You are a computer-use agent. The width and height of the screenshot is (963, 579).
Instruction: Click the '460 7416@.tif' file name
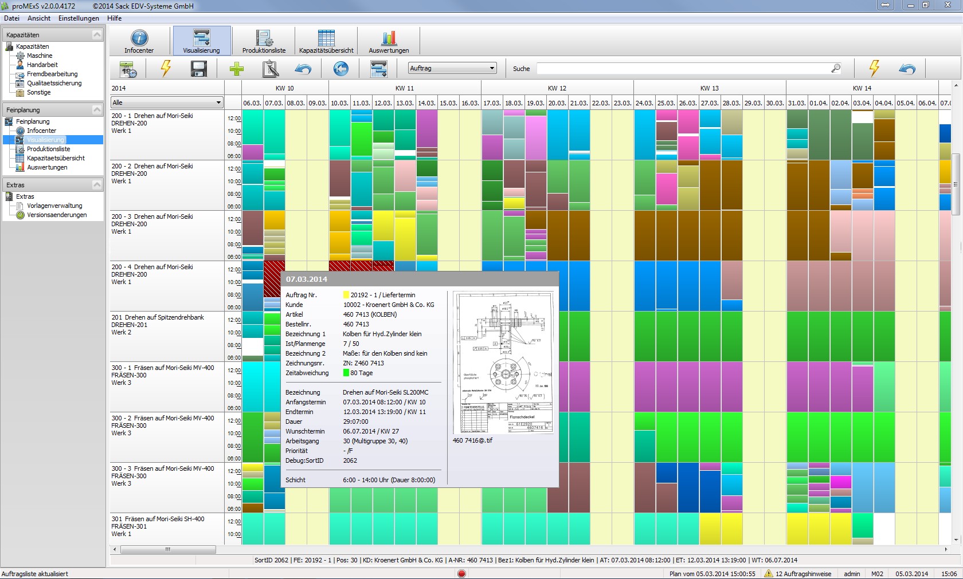(472, 440)
